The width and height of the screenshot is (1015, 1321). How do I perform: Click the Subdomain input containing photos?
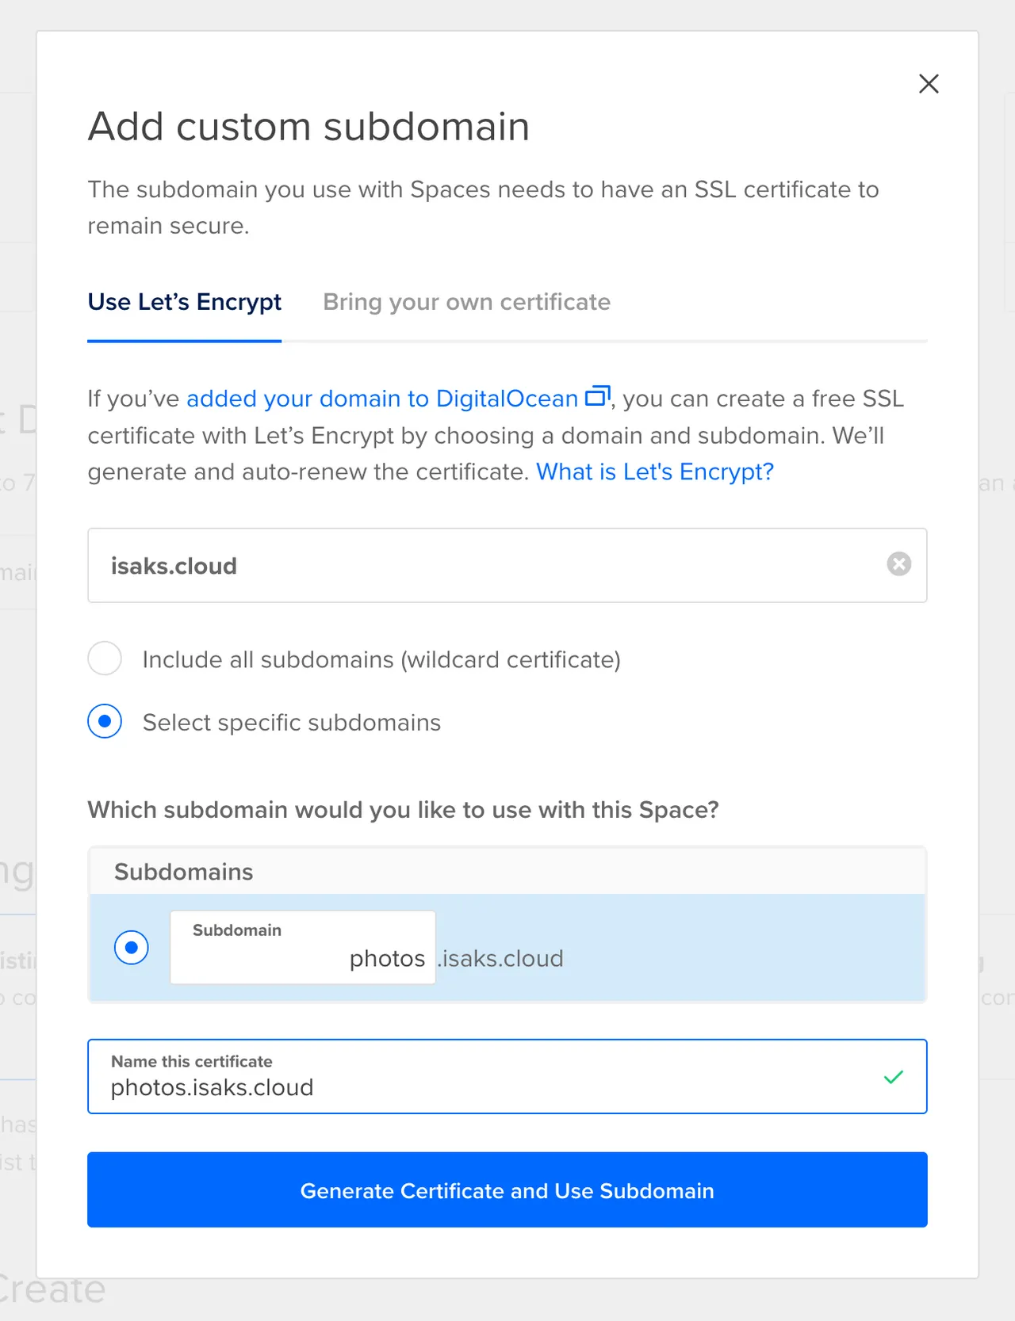[303, 947]
